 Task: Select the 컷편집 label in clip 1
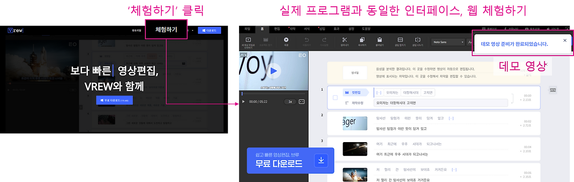coord(357,93)
